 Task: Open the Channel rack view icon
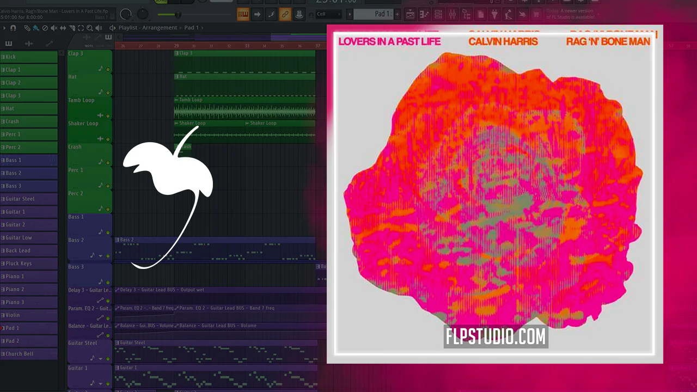click(x=438, y=14)
